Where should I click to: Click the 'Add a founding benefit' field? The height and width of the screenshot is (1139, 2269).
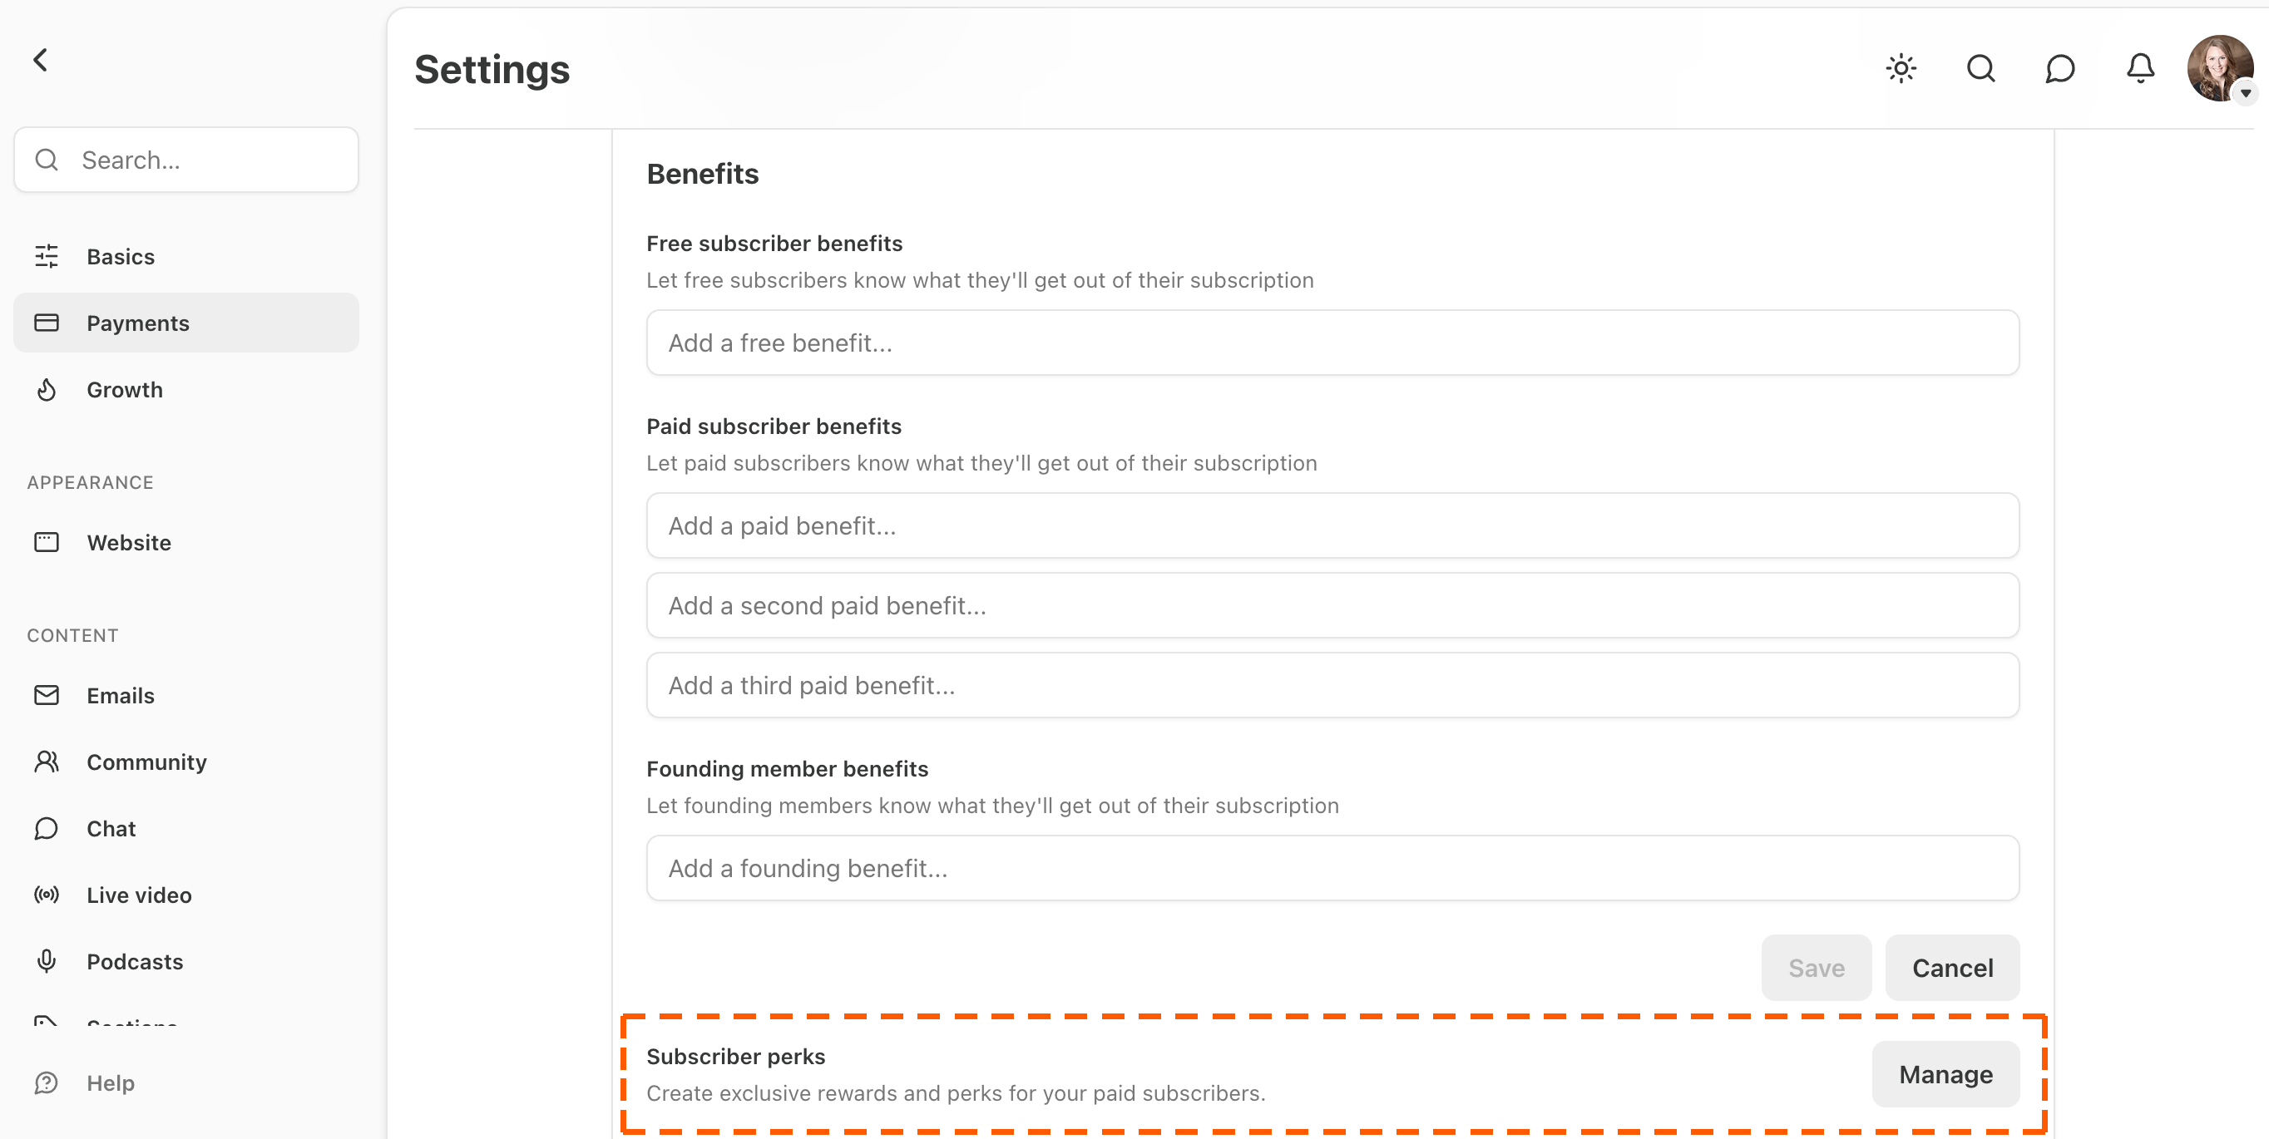coord(1332,868)
